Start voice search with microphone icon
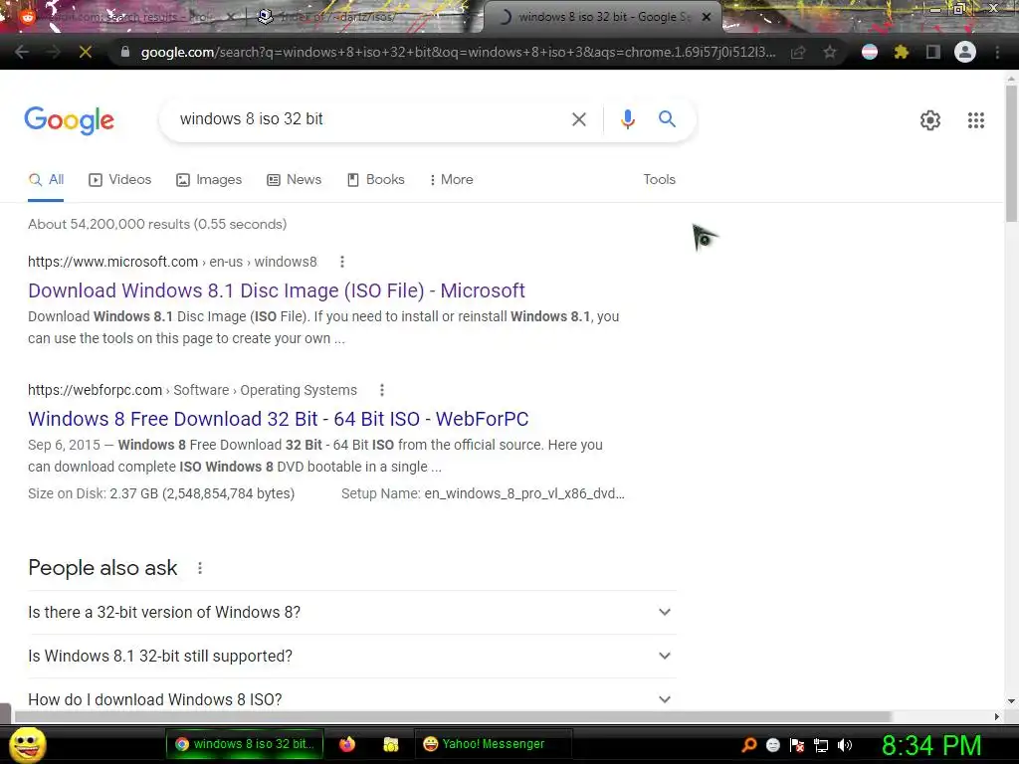The width and height of the screenshot is (1019, 764). 627,119
